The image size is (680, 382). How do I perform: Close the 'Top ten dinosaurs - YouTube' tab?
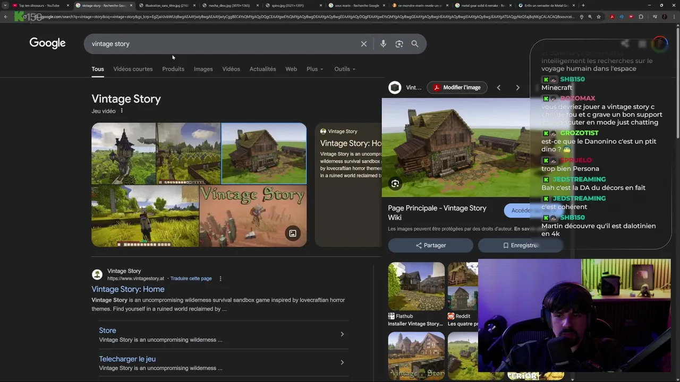click(67, 5)
